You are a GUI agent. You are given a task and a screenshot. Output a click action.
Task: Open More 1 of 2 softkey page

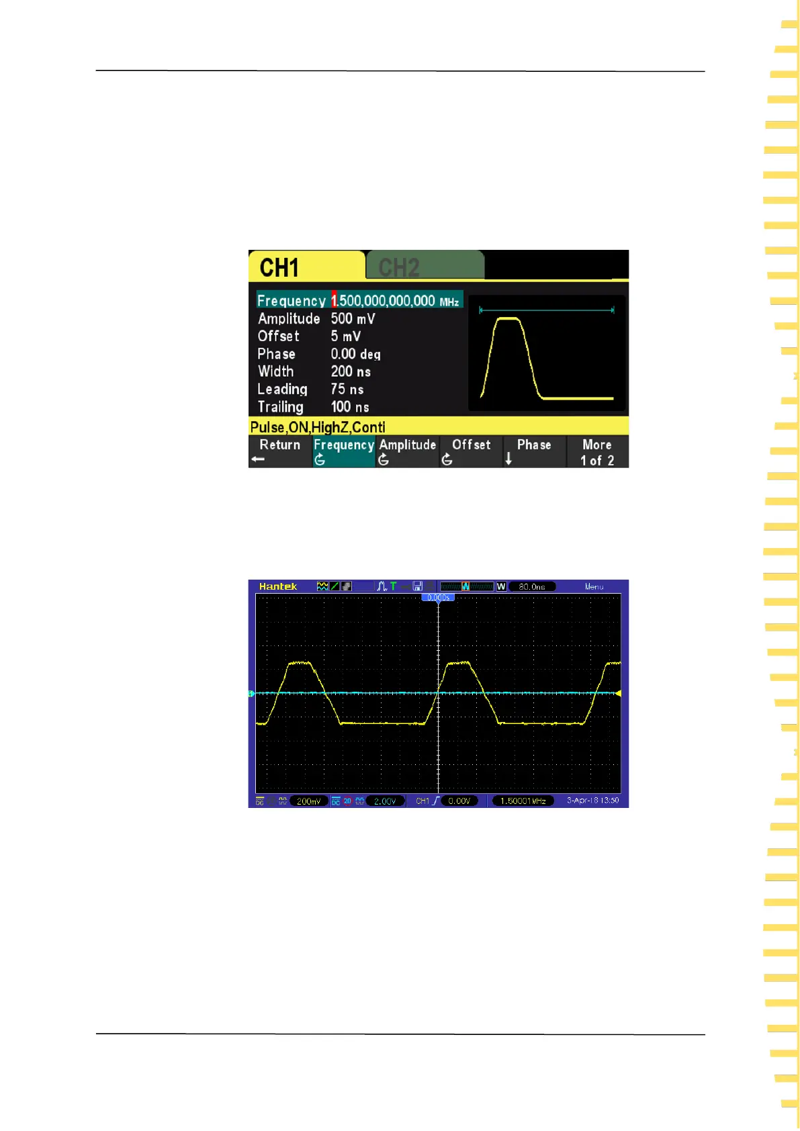[597, 451]
